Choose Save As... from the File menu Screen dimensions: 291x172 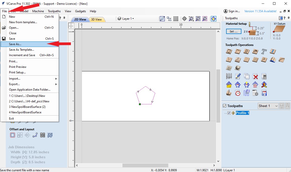(30, 44)
